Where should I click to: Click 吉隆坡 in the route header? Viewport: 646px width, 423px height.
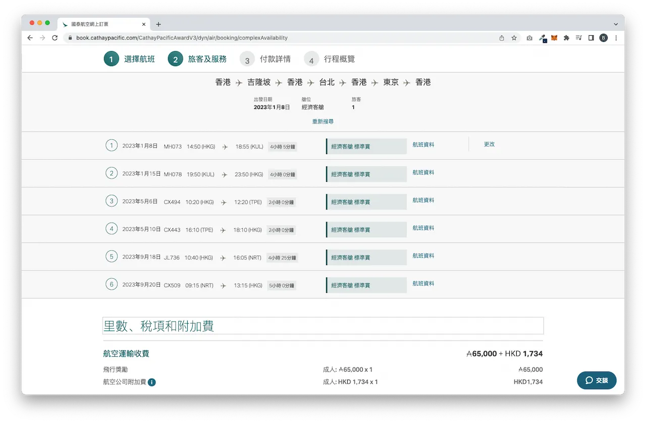[x=259, y=82]
